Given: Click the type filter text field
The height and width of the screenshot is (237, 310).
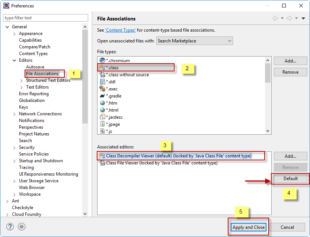Looking at the screenshot, I should click(45, 18).
